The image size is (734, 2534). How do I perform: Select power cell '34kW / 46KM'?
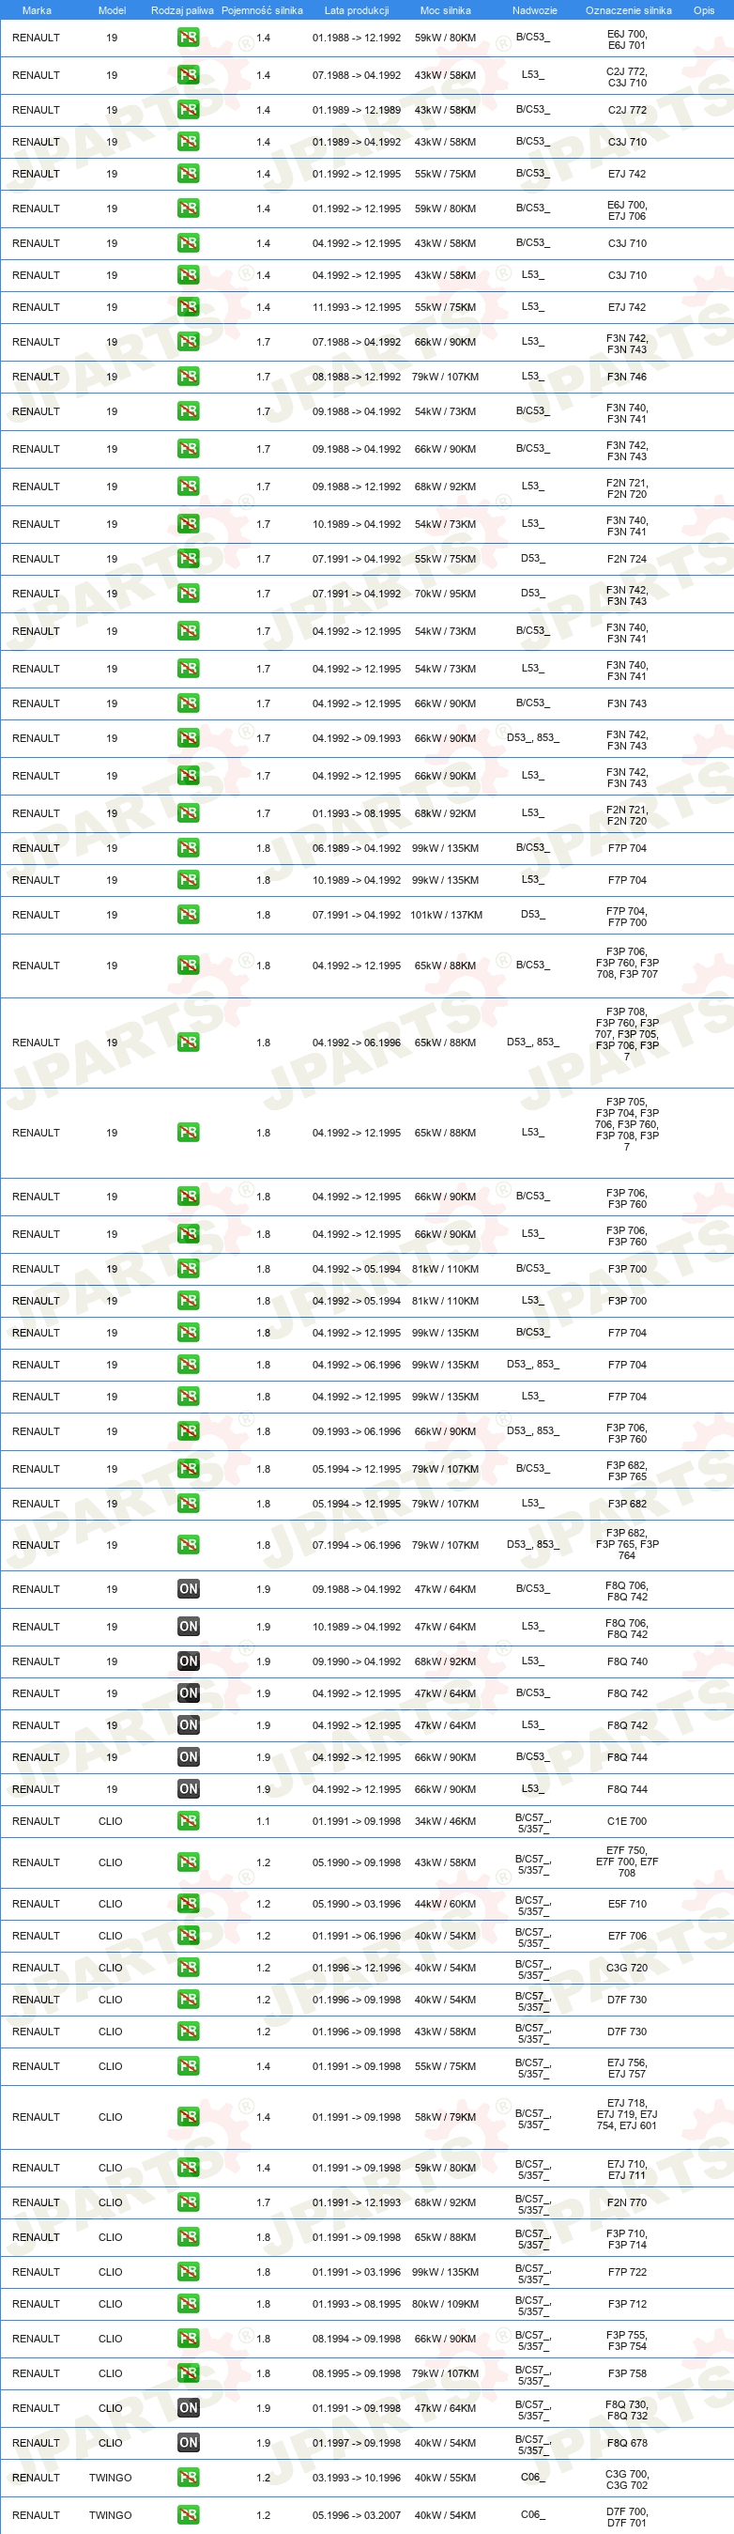(x=445, y=1821)
